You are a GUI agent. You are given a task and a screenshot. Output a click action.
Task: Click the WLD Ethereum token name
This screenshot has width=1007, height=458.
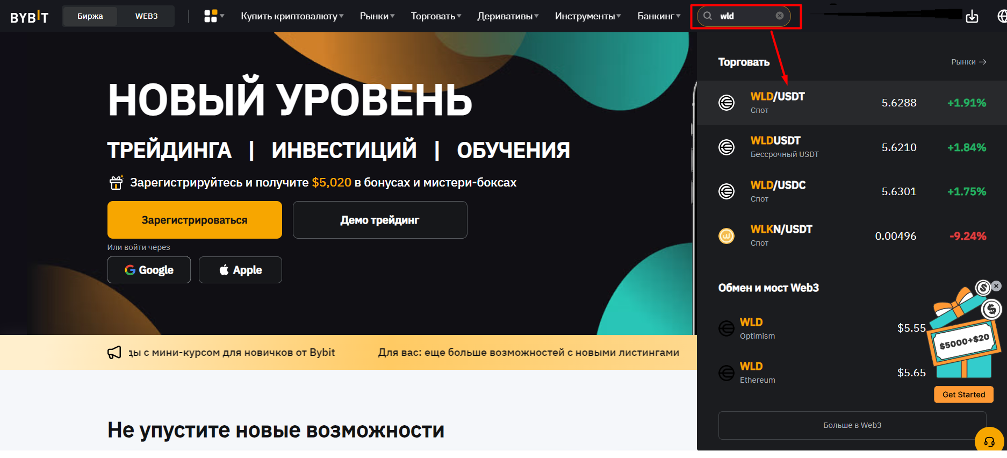(x=751, y=366)
